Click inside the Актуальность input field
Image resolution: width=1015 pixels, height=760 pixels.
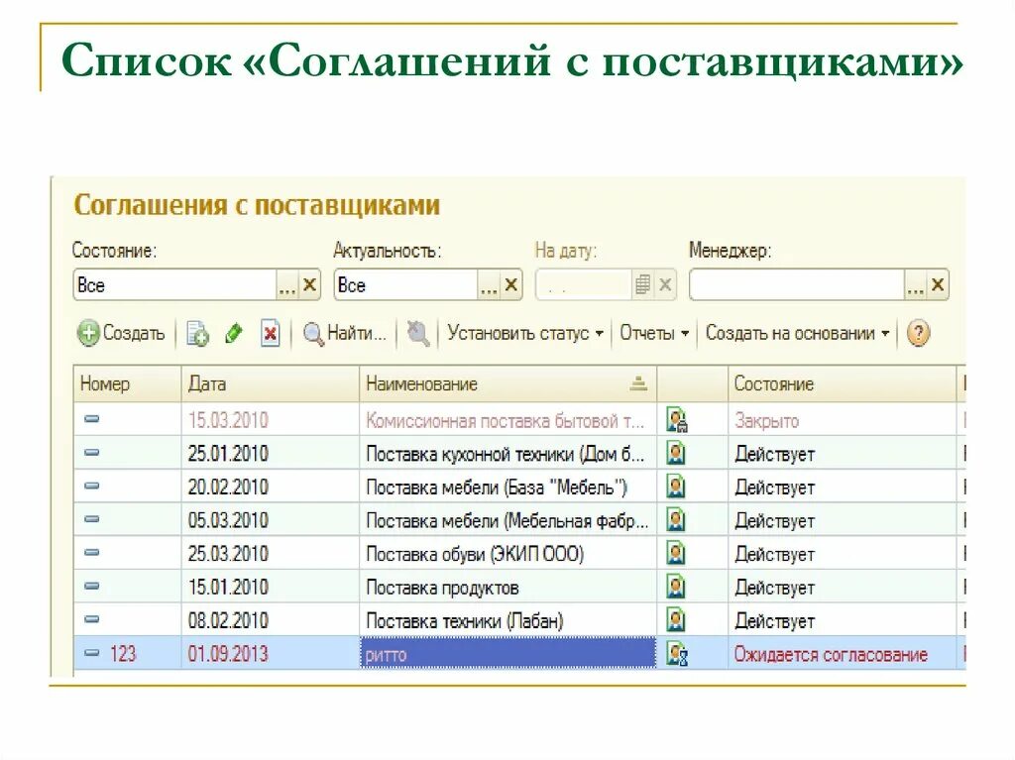(405, 284)
